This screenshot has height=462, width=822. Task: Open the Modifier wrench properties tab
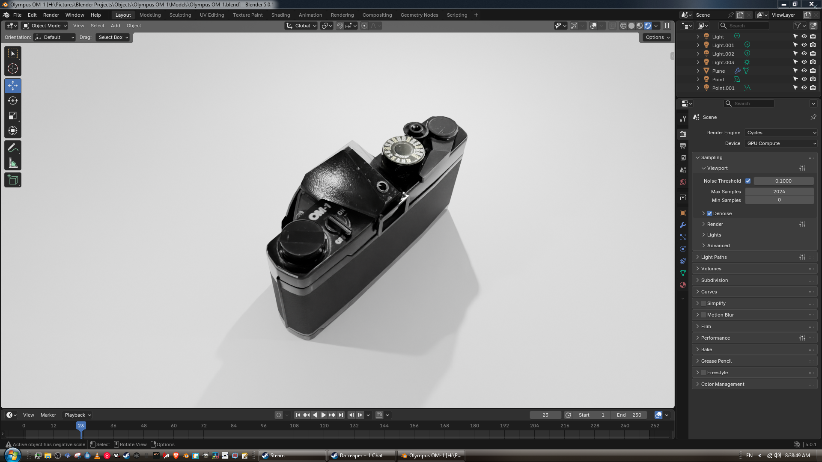click(683, 225)
